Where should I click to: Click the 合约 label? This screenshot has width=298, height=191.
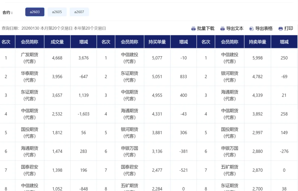(7, 12)
